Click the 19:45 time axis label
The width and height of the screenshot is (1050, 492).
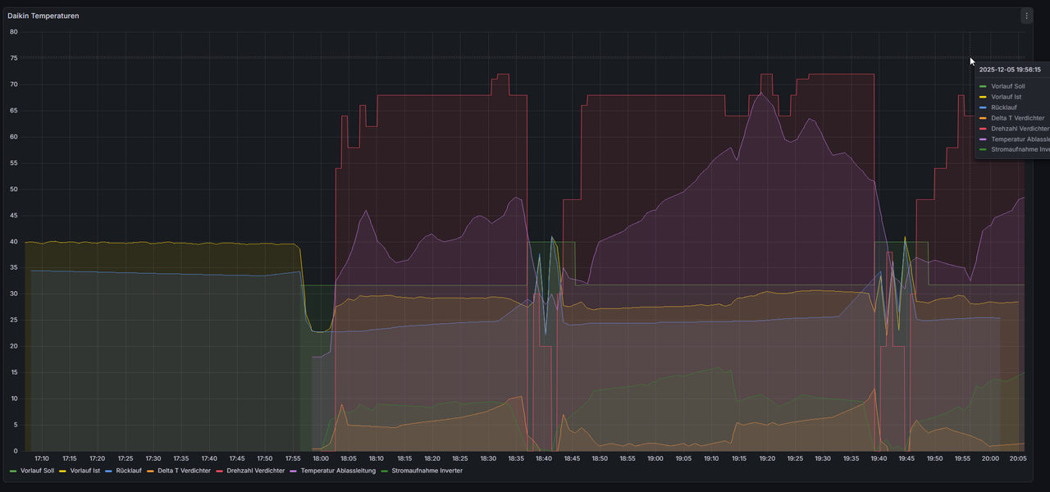point(906,458)
